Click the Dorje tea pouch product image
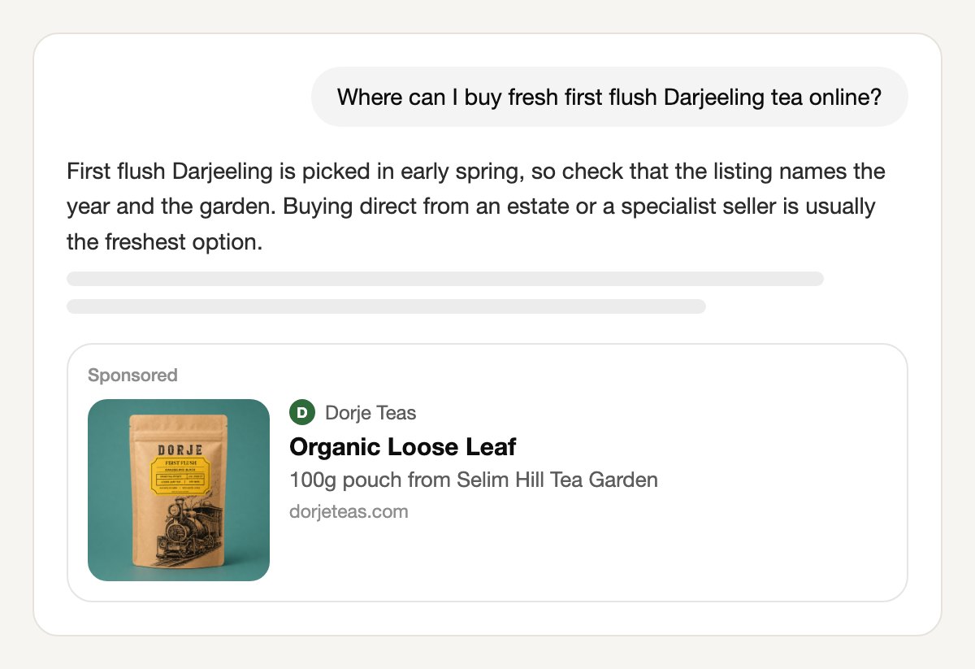This screenshot has height=669, width=975. click(x=179, y=490)
